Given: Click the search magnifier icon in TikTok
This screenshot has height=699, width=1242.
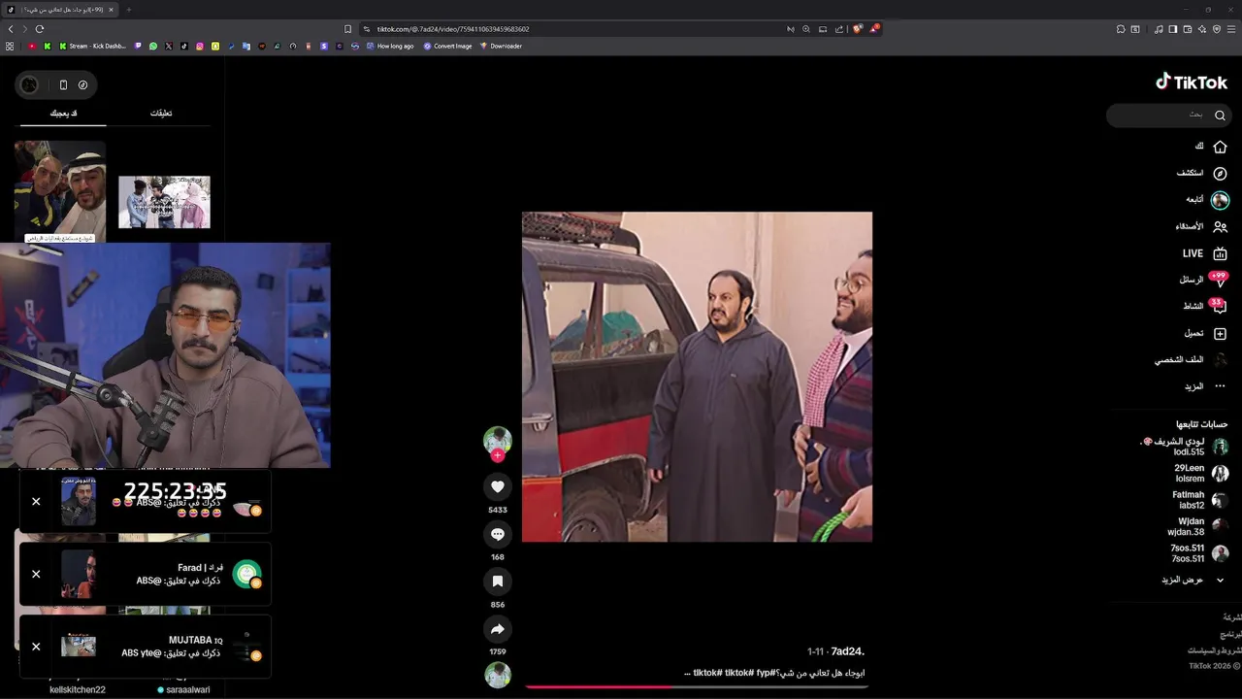Looking at the screenshot, I should point(1220,116).
